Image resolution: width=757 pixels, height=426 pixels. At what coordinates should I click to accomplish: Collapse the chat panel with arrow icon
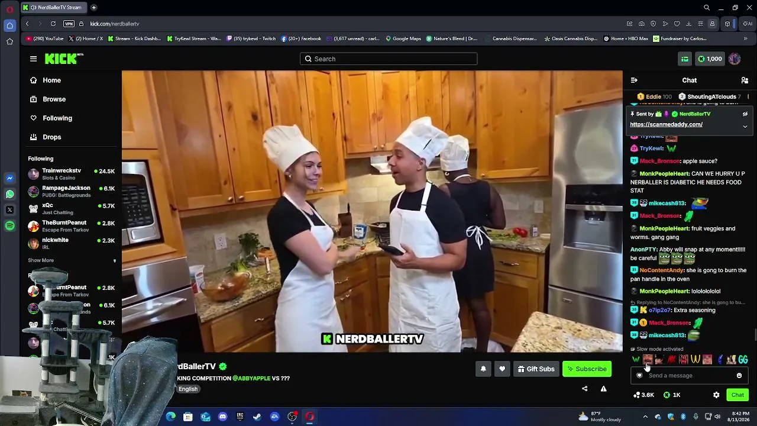click(x=634, y=80)
